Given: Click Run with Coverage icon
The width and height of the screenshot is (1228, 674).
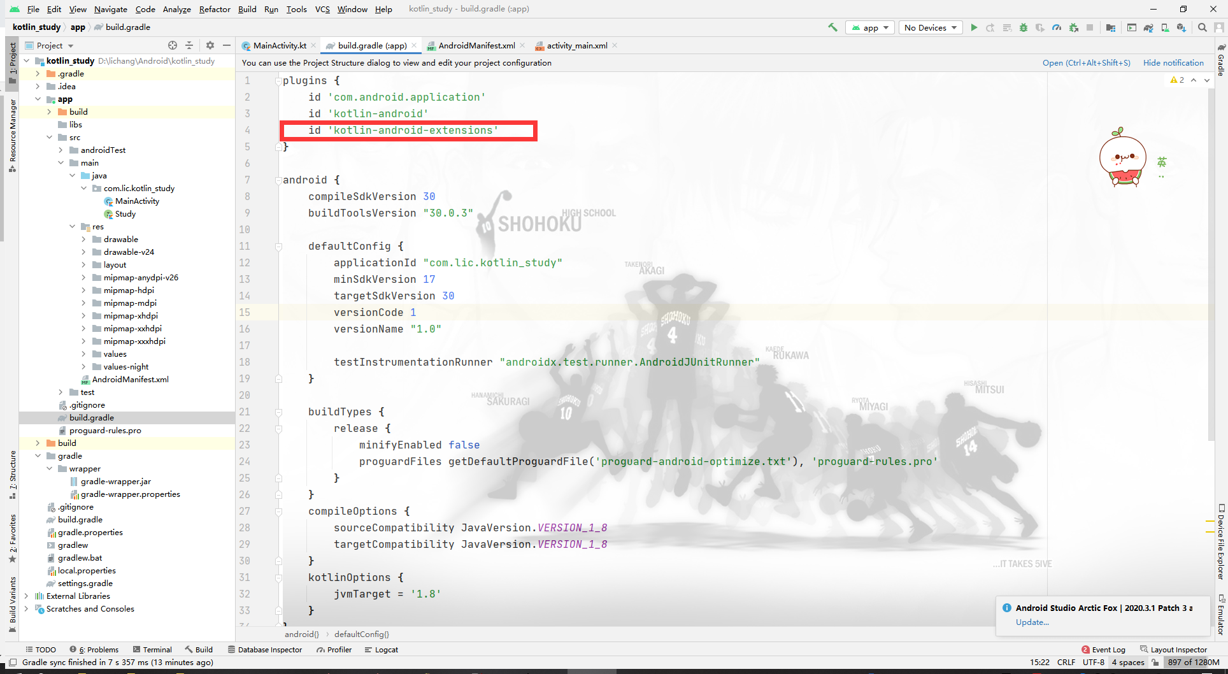Looking at the screenshot, I should 1040,27.
